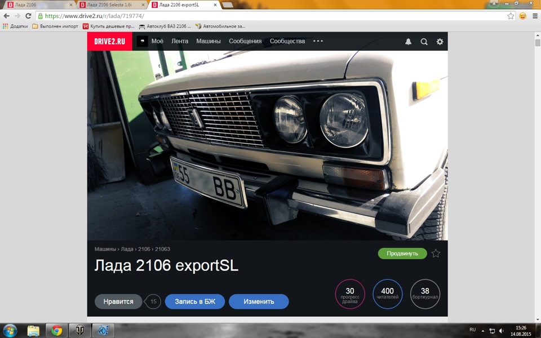This screenshot has height=338, width=541.
Task: Open the Машины menu item
Action: [209, 41]
